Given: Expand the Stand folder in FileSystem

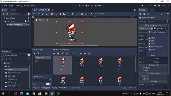Looking at the screenshot, I should coord(4,69).
